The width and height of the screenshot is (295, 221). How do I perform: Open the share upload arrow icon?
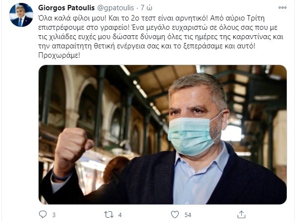point(241,215)
